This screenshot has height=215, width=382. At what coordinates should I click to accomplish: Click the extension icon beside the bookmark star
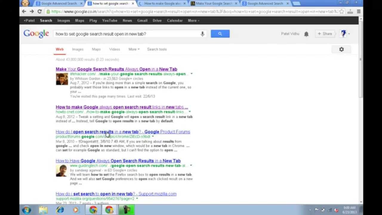click(x=350, y=12)
